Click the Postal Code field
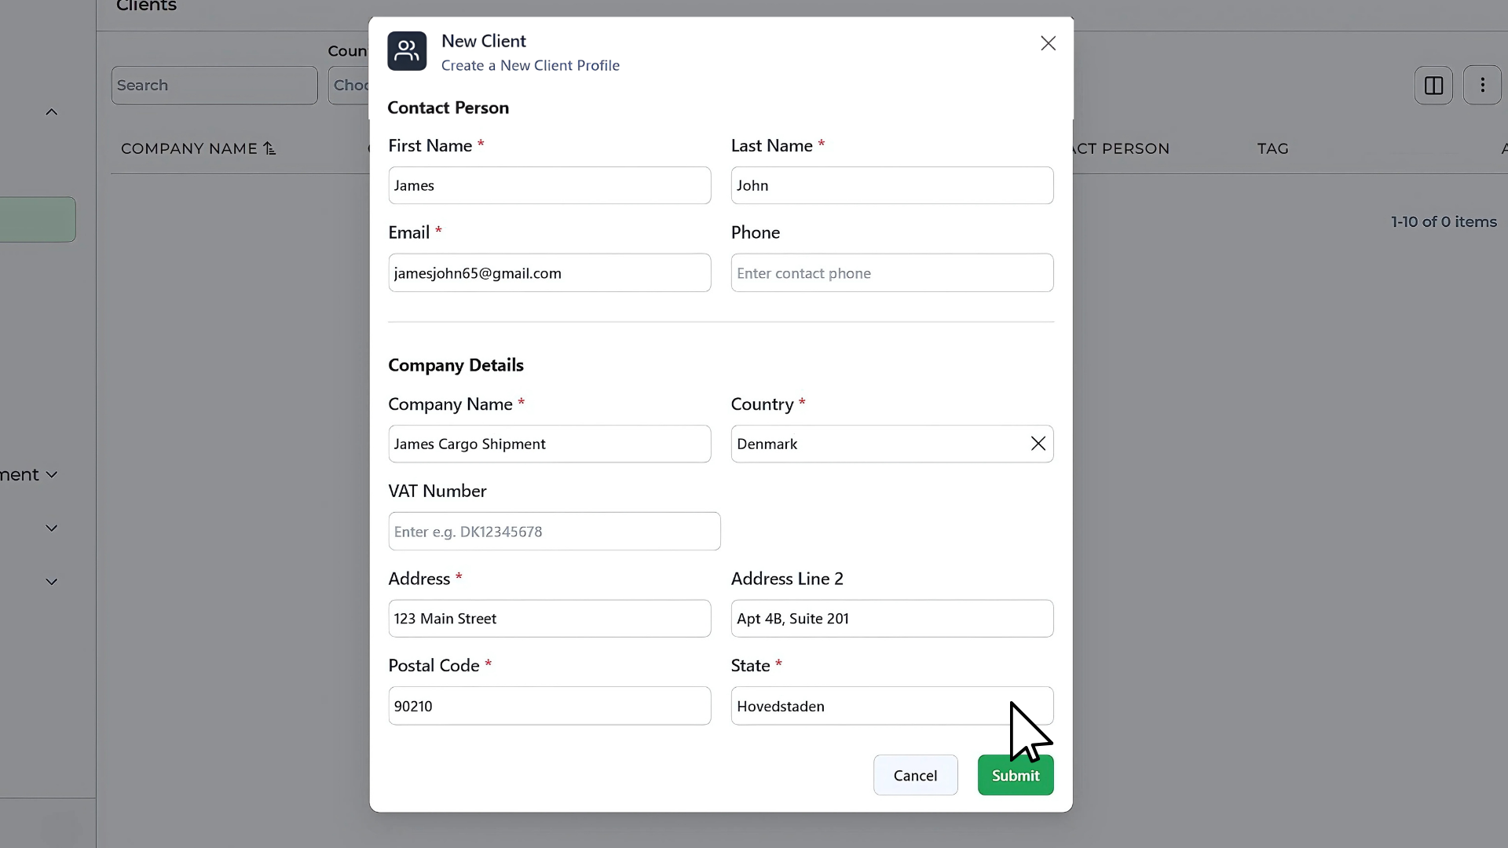Viewport: 1508px width, 848px height. pos(549,706)
